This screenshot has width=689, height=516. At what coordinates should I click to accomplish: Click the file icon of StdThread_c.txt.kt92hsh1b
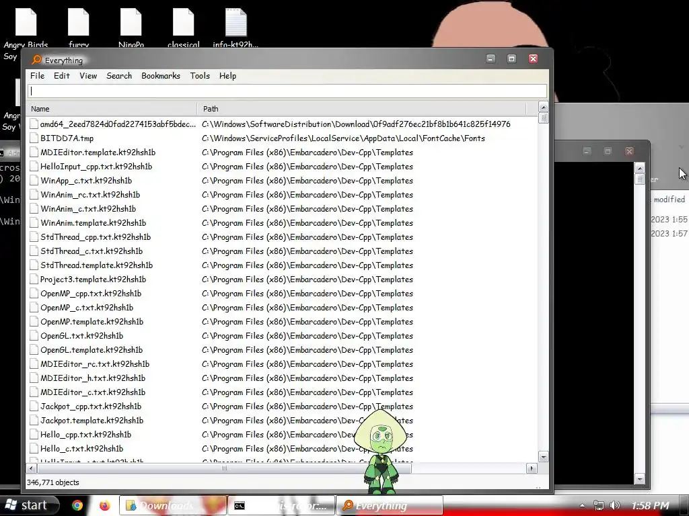(x=34, y=251)
